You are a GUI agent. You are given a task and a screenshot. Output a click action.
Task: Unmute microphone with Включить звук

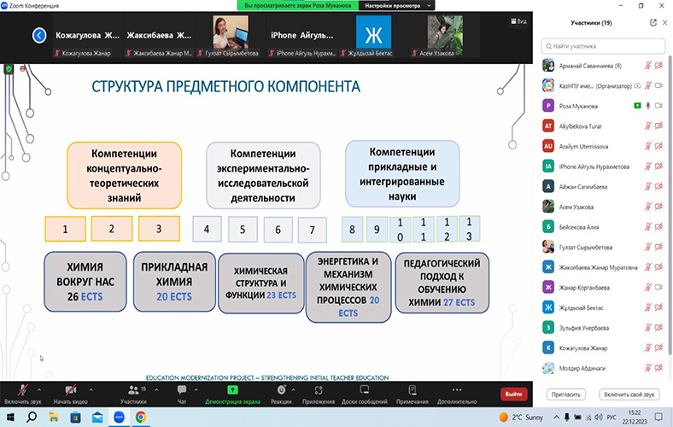[21, 392]
